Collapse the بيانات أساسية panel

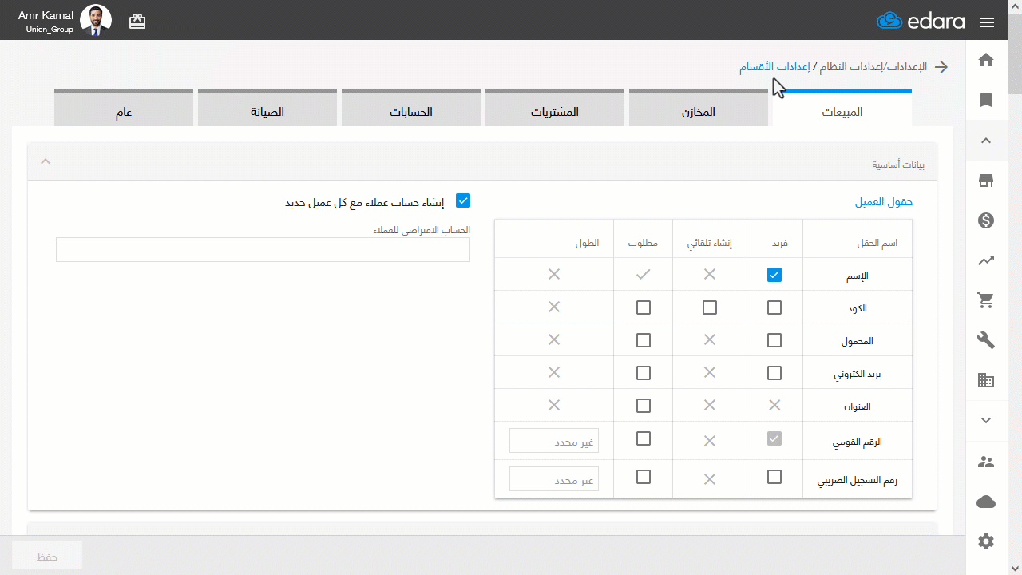click(x=46, y=162)
